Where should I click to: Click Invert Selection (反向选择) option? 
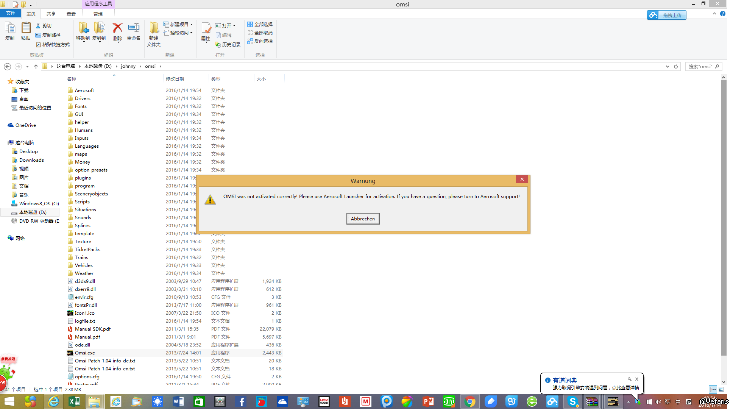260,41
